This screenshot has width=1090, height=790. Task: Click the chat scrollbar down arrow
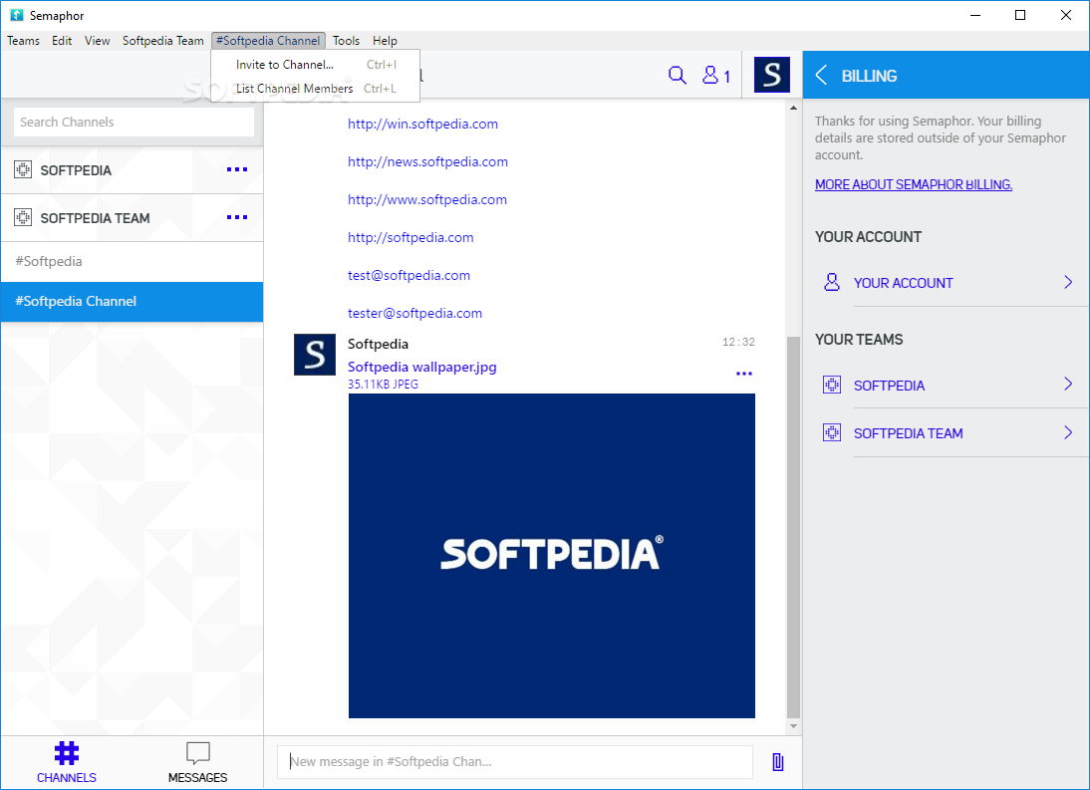coord(793,727)
